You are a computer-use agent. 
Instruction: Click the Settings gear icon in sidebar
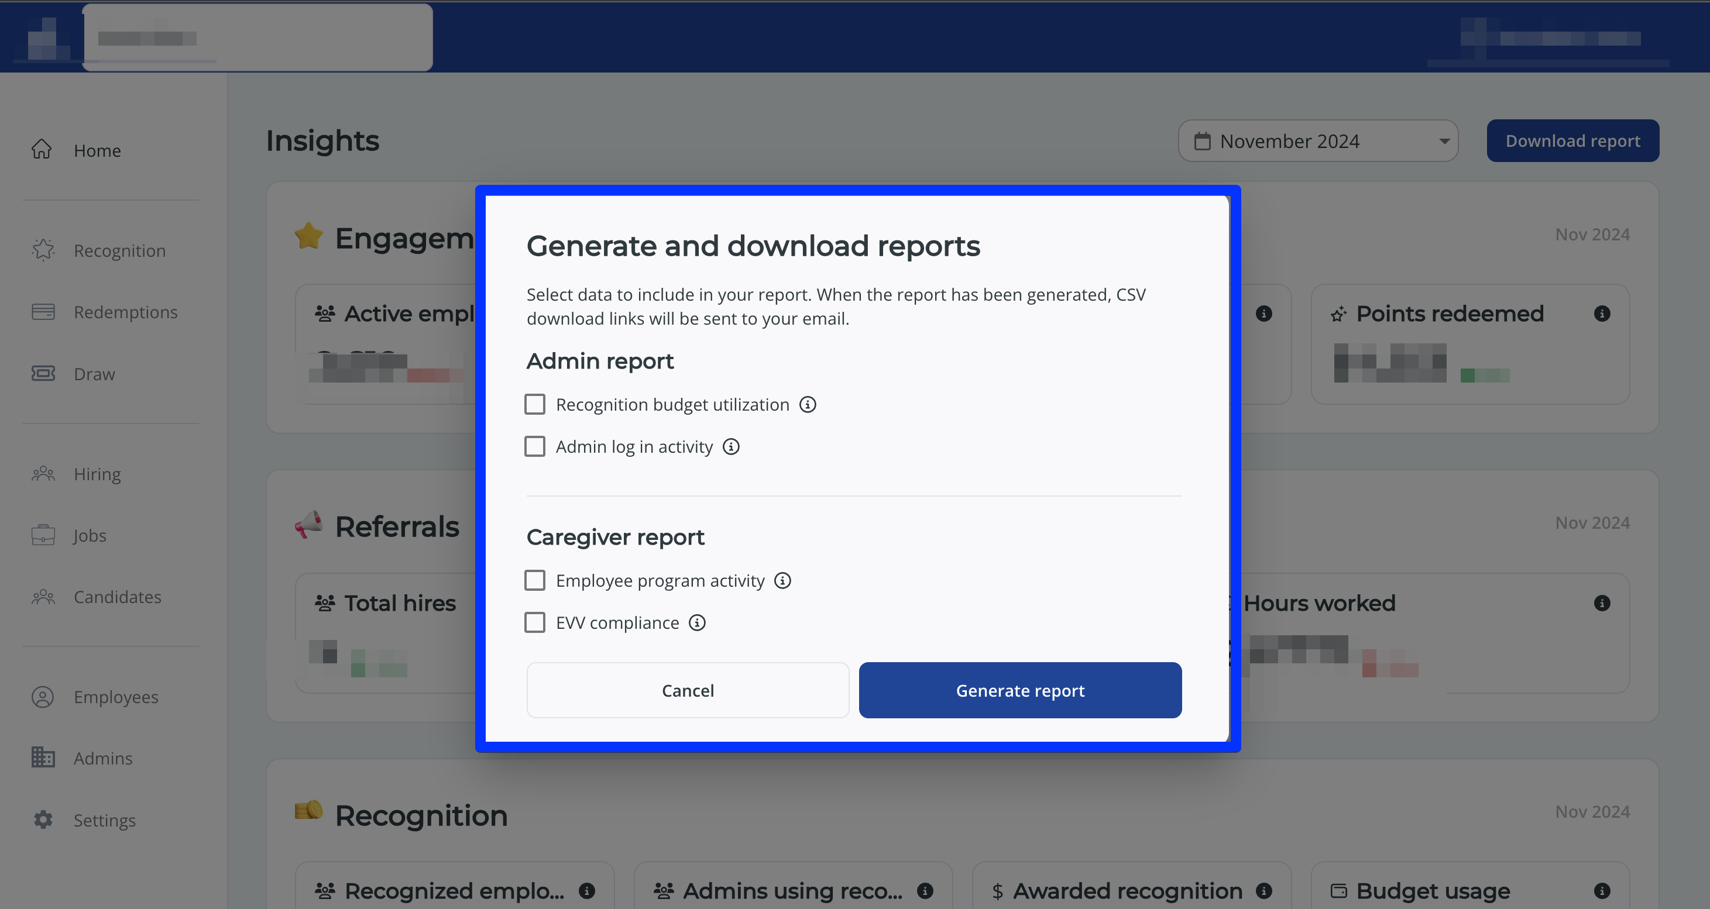click(x=43, y=820)
